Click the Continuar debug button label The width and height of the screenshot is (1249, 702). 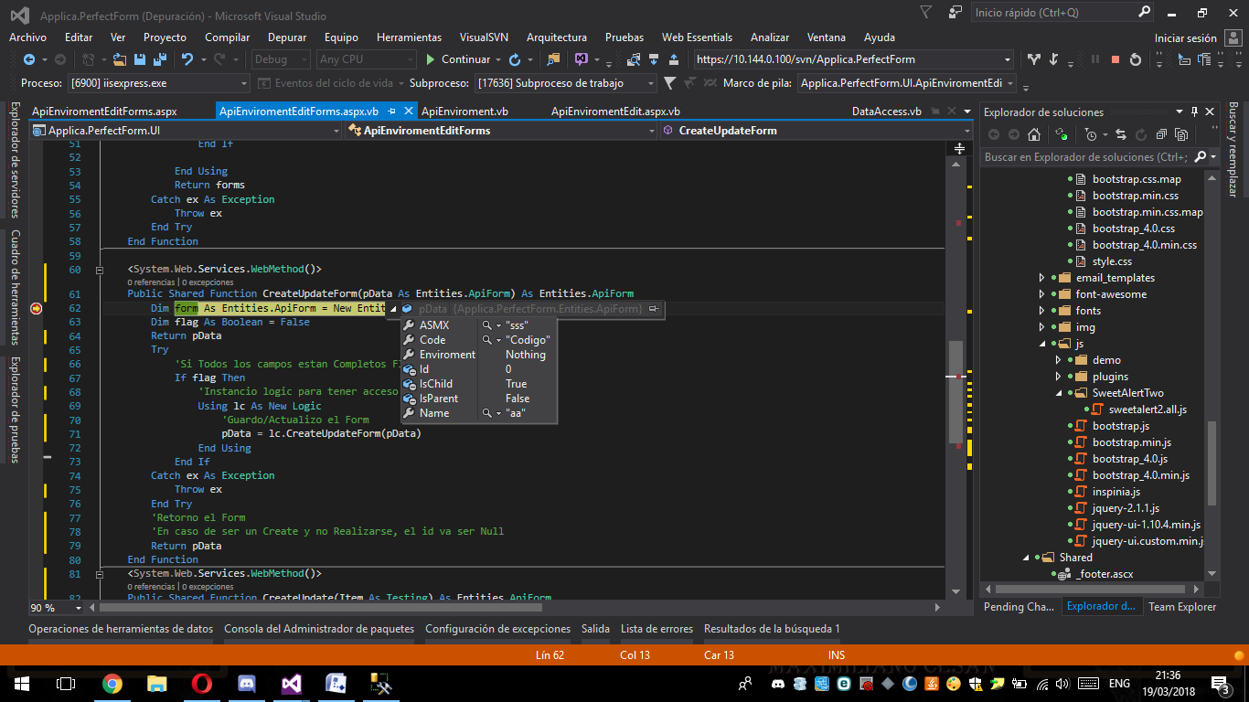click(465, 59)
